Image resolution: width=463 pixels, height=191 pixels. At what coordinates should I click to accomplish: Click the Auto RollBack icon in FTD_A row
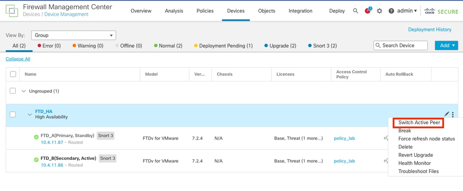click(386, 138)
